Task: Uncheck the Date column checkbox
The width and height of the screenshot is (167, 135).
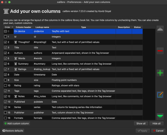Action: pyautogui.click(x=5, y=75)
